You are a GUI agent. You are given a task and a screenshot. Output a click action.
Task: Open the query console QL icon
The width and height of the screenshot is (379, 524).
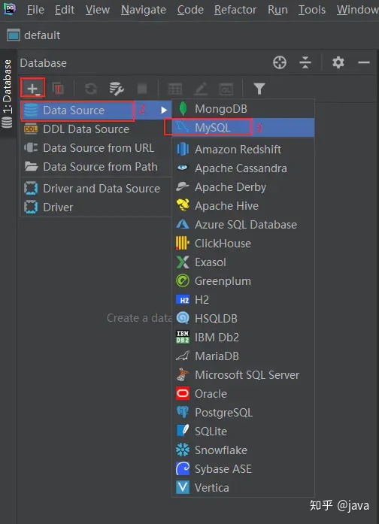(x=226, y=89)
